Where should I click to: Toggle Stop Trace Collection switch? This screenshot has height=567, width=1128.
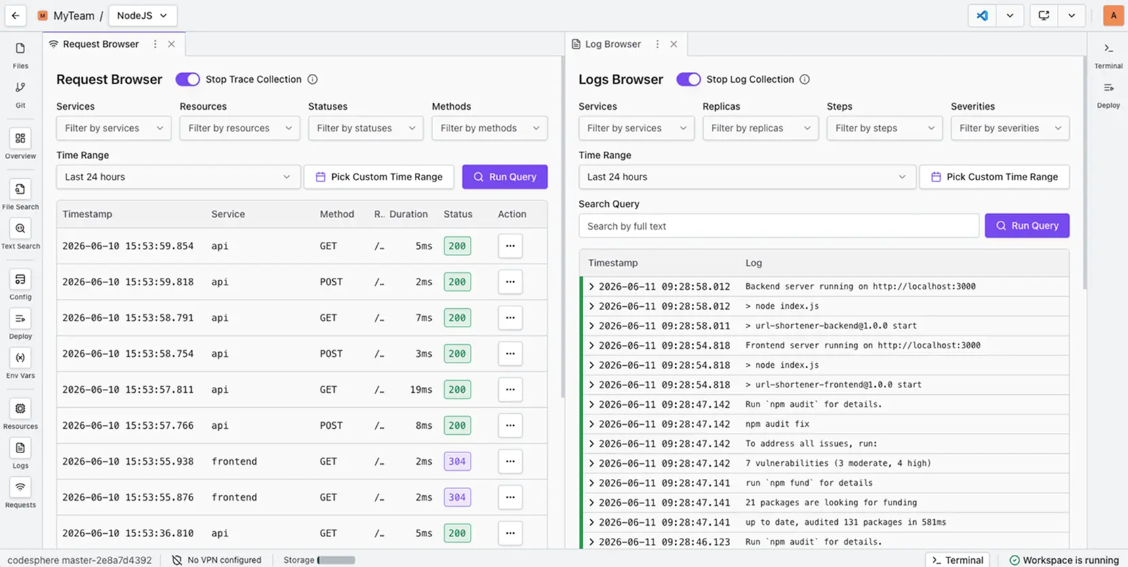coord(188,79)
